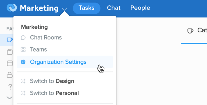This screenshot has height=105, width=207.
Task: Click the padlock icon in sidebar
Action: click(10, 75)
